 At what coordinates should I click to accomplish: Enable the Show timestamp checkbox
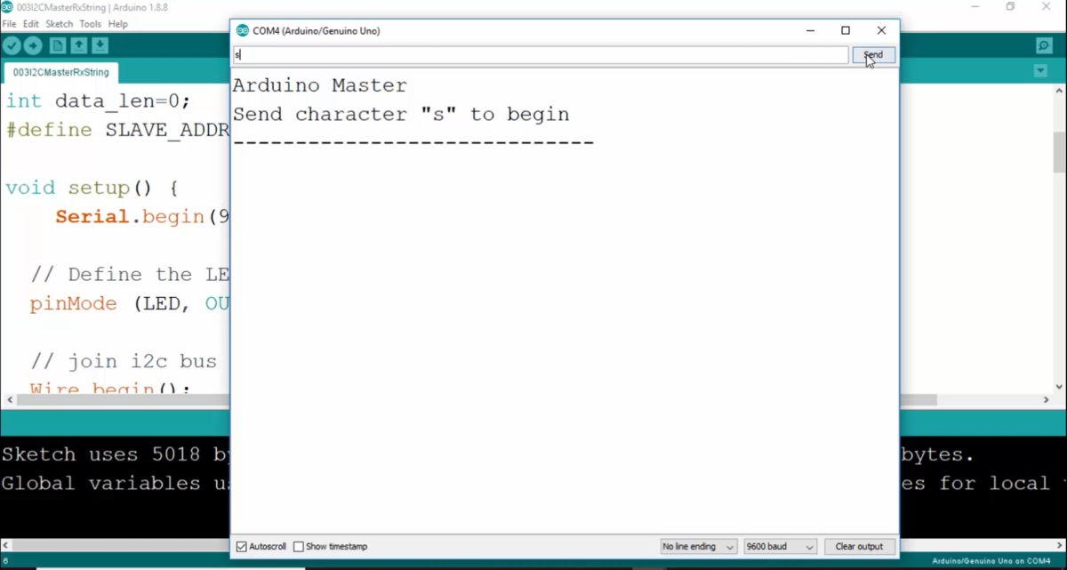click(x=298, y=546)
